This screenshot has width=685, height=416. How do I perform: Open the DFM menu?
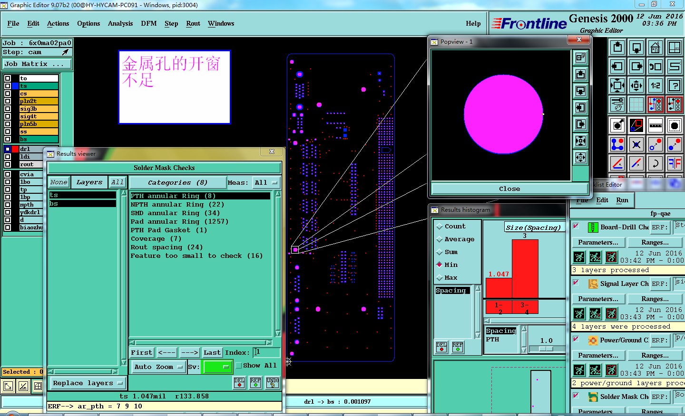(149, 23)
